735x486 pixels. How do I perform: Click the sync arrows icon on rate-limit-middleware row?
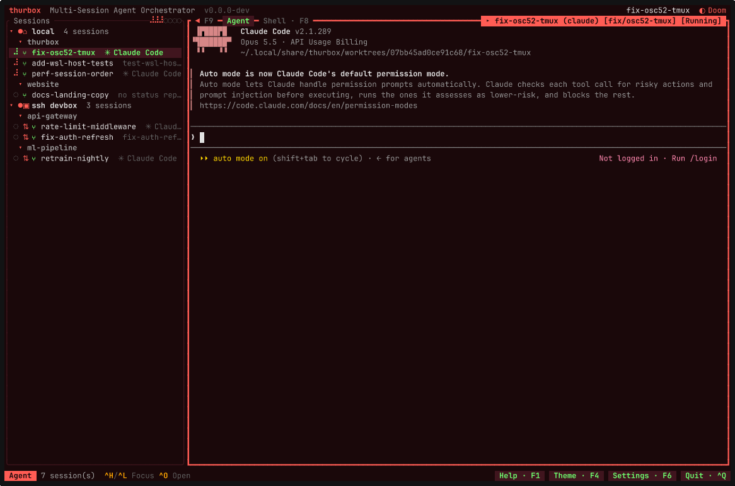pyautogui.click(x=26, y=127)
